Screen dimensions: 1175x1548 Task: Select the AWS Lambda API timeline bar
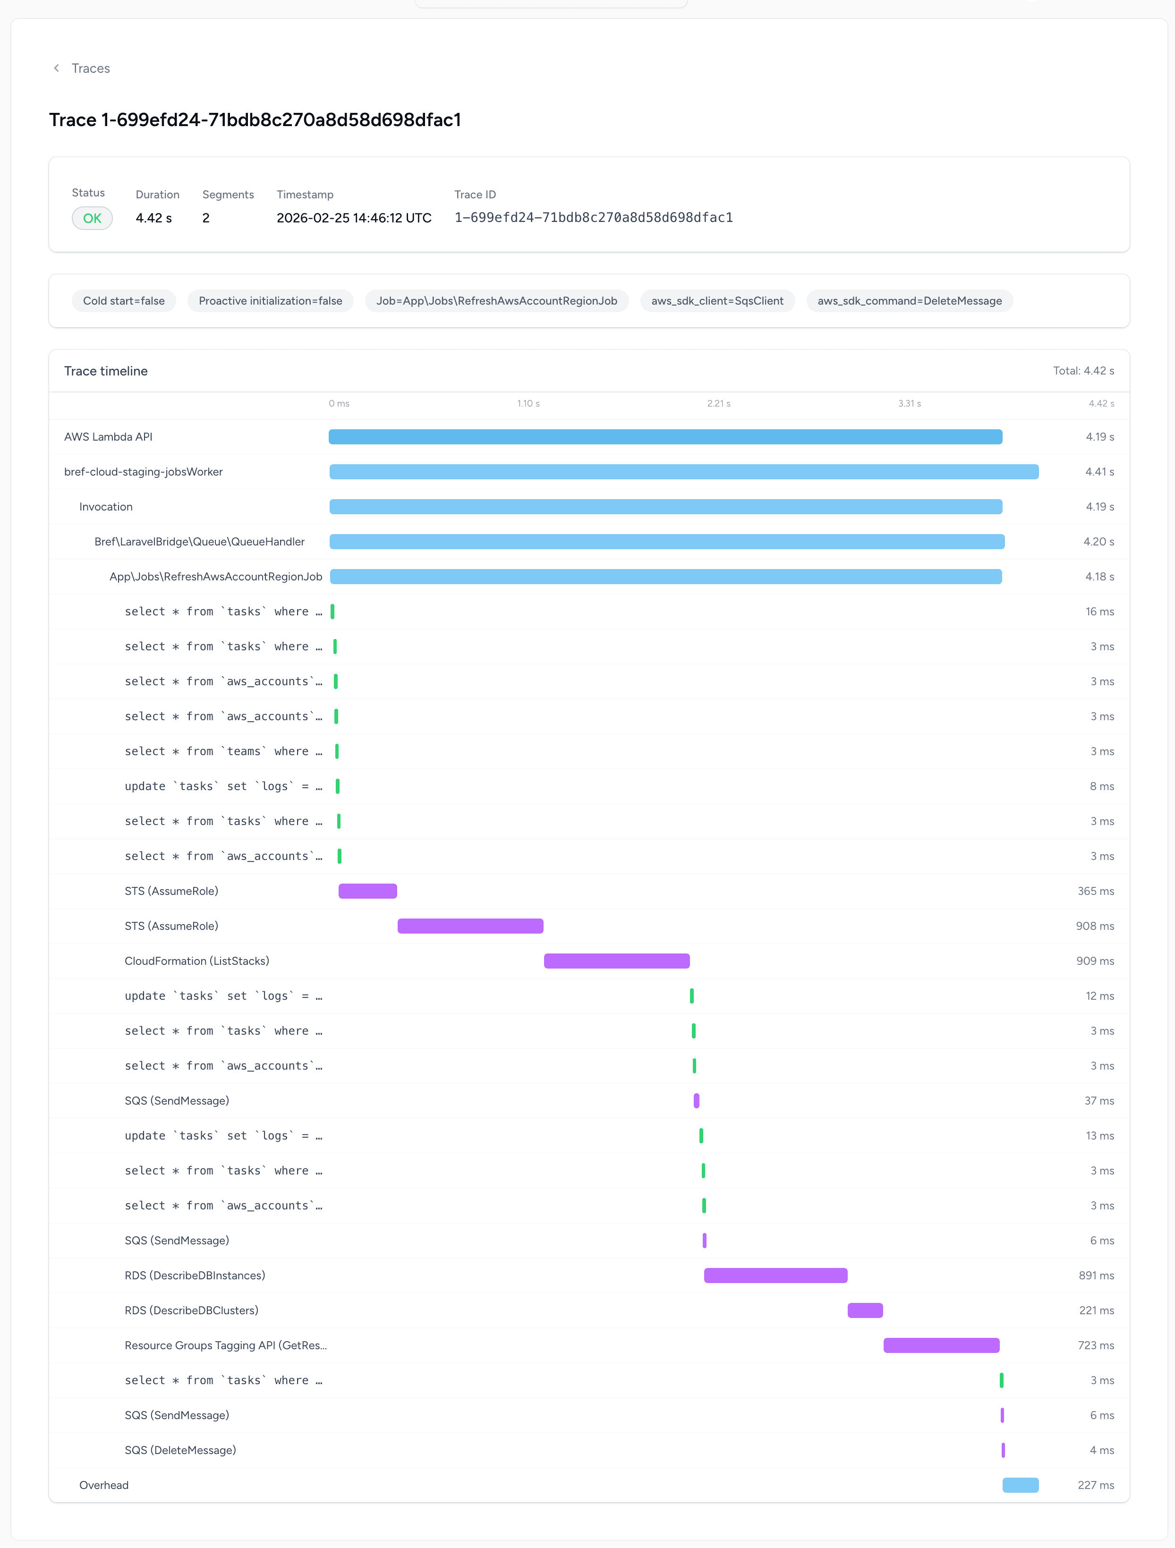pyautogui.click(x=665, y=437)
